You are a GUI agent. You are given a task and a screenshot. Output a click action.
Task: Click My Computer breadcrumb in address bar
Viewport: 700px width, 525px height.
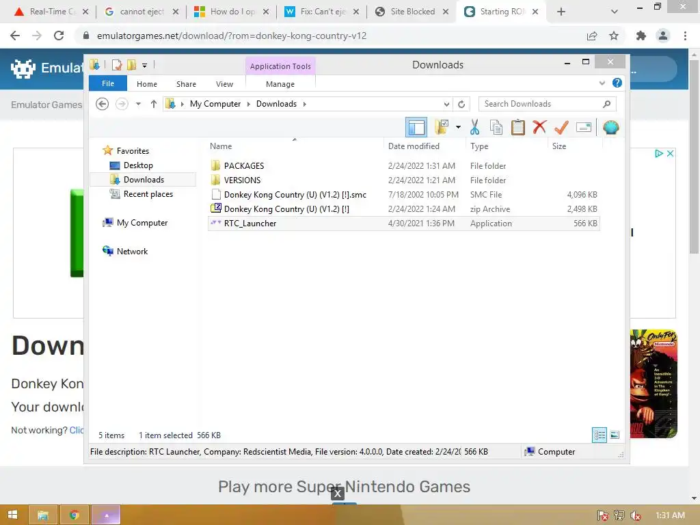tap(215, 104)
